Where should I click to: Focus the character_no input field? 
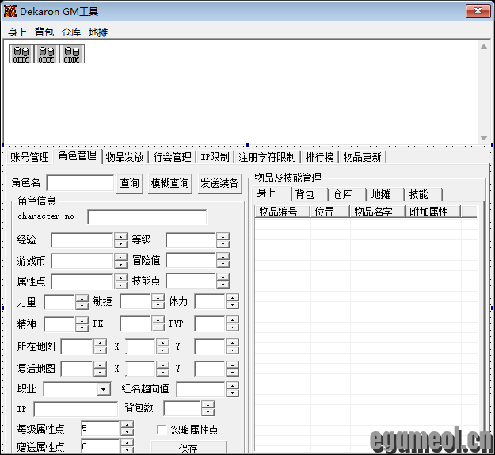point(147,216)
